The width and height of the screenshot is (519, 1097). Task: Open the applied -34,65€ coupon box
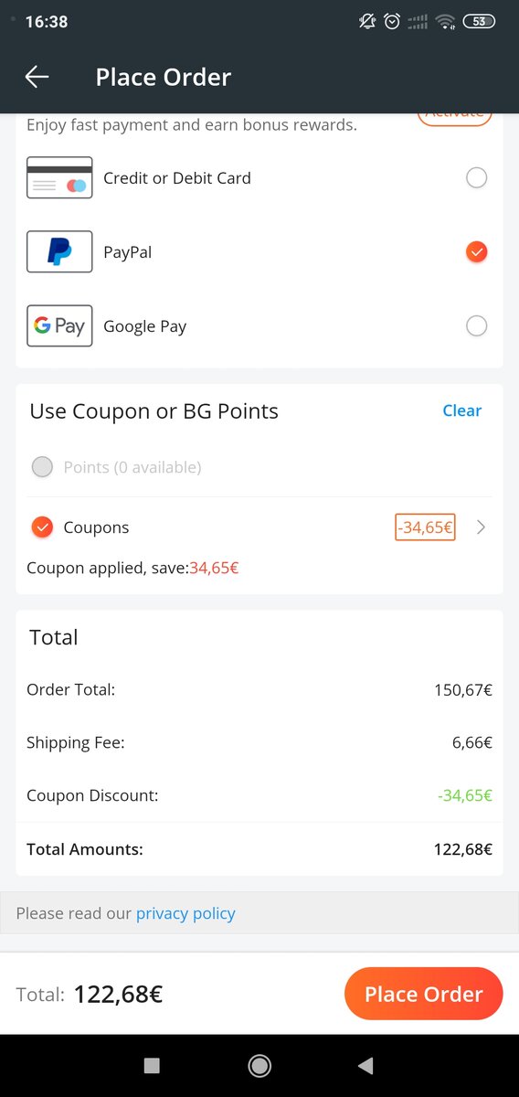425,527
